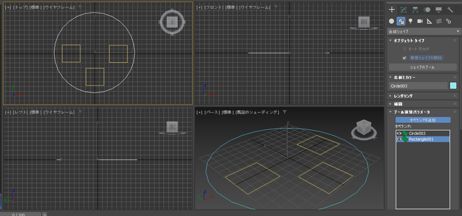The height and width of the screenshot is (216, 462).
Task: Open the [+] menu of the Left viewport
Action: (x=8, y=112)
